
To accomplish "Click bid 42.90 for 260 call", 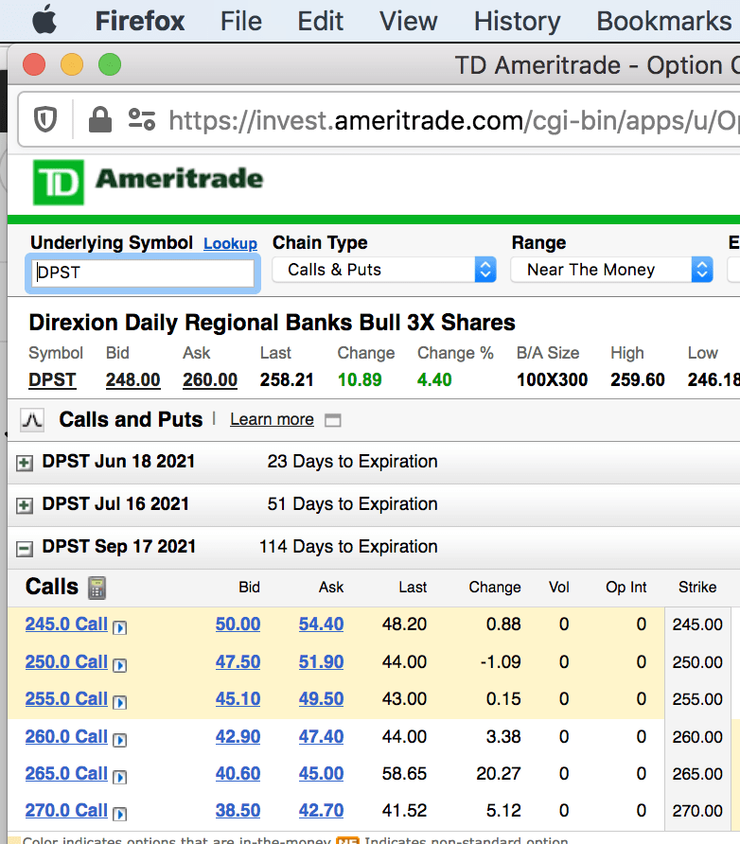I will (x=238, y=736).
